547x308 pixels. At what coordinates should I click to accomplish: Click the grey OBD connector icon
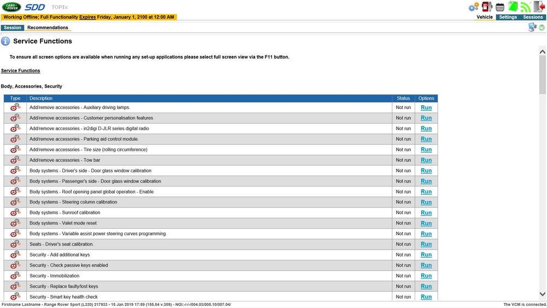pyautogui.click(x=500, y=7)
